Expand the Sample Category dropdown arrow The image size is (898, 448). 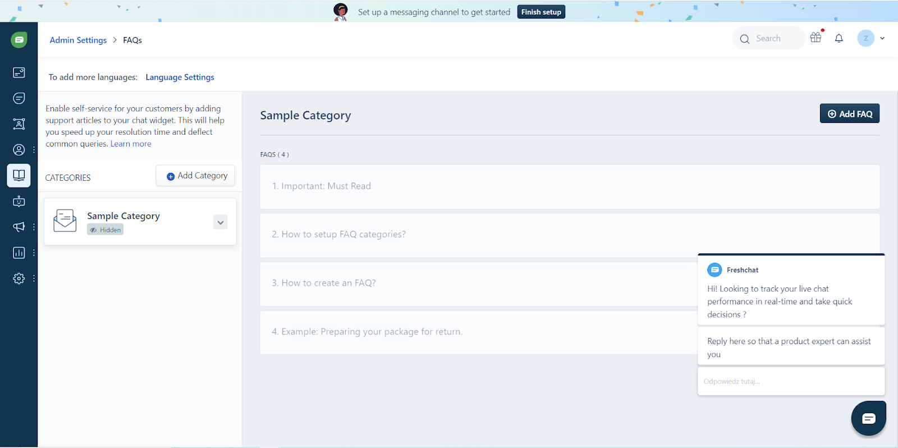tap(221, 222)
